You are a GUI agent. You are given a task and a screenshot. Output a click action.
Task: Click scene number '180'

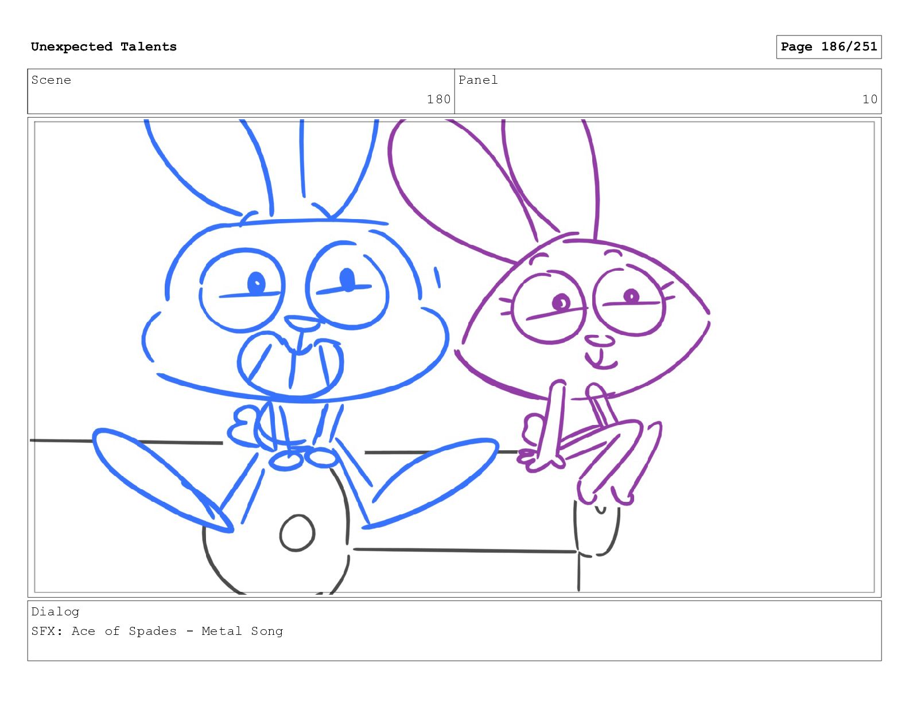point(438,99)
